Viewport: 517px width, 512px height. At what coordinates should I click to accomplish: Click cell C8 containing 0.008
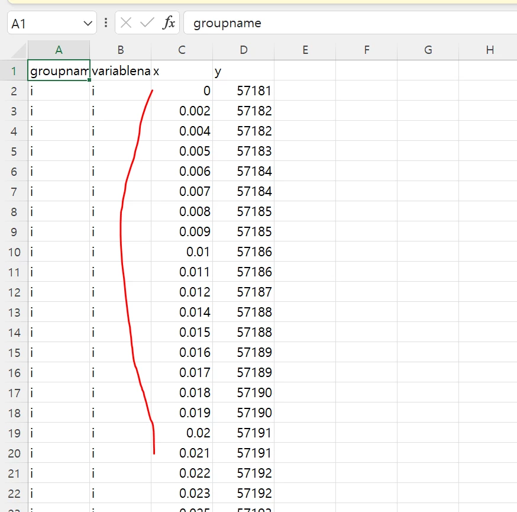(x=182, y=211)
